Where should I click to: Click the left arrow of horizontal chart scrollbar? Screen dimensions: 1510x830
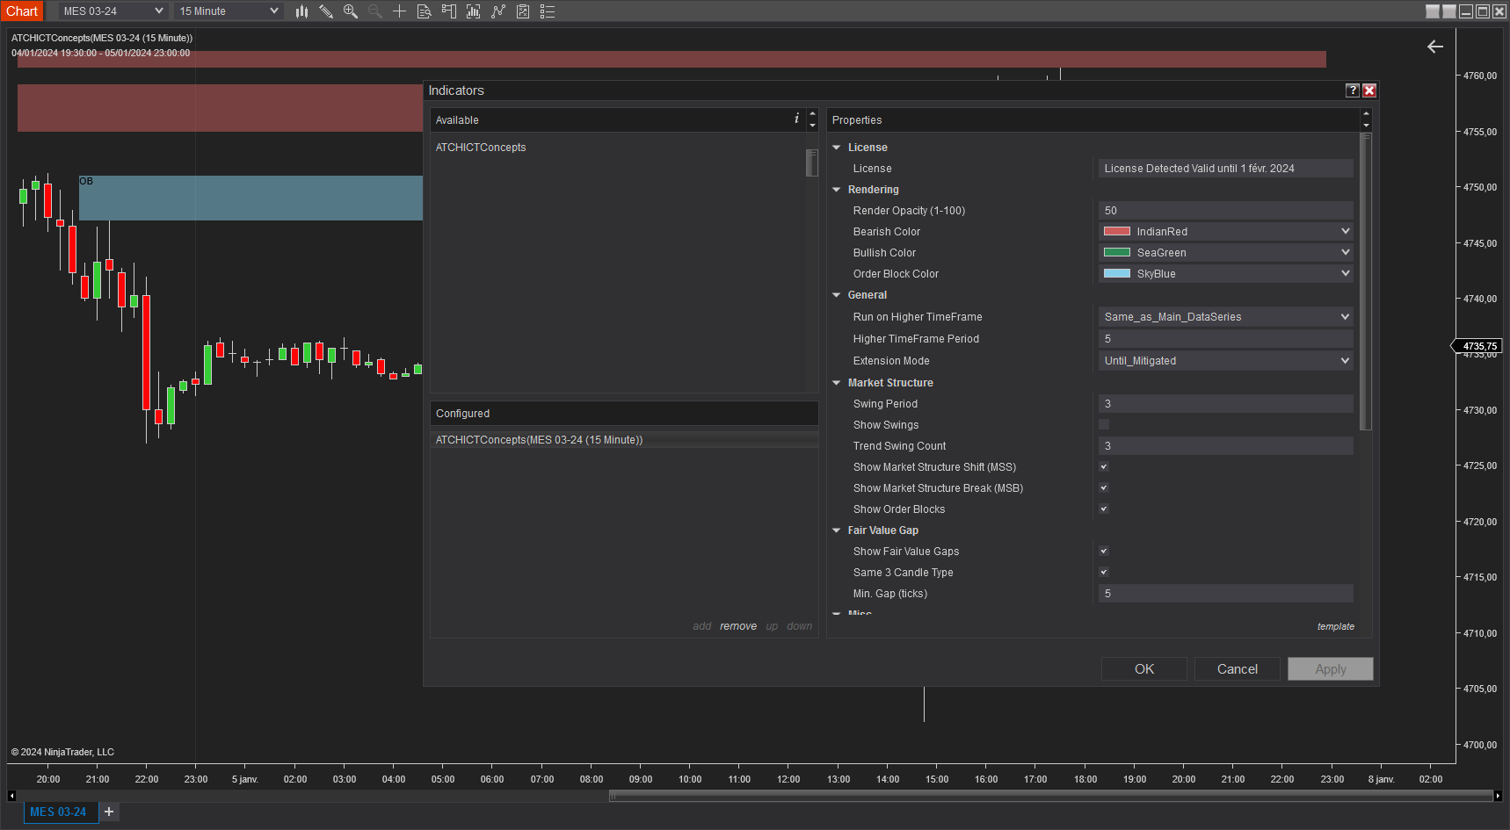click(x=11, y=796)
